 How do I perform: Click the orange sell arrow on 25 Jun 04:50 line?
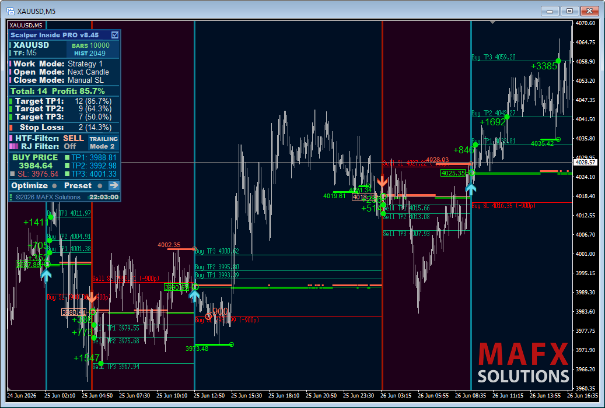point(92,297)
